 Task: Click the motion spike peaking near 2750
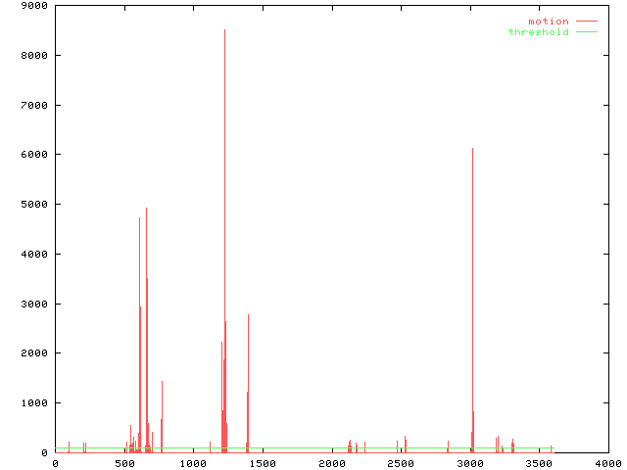(x=248, y=316)
